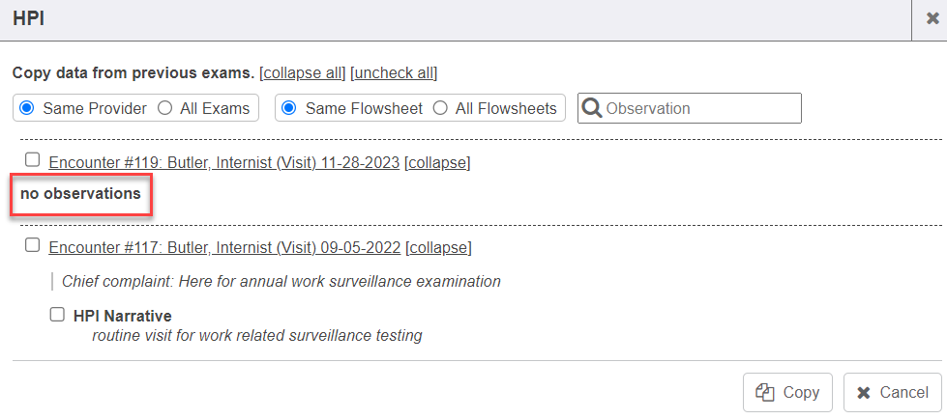Select the Same Provider radio option
The width and height of the screenshot is (947, 419).
click(x=27, y=108)
